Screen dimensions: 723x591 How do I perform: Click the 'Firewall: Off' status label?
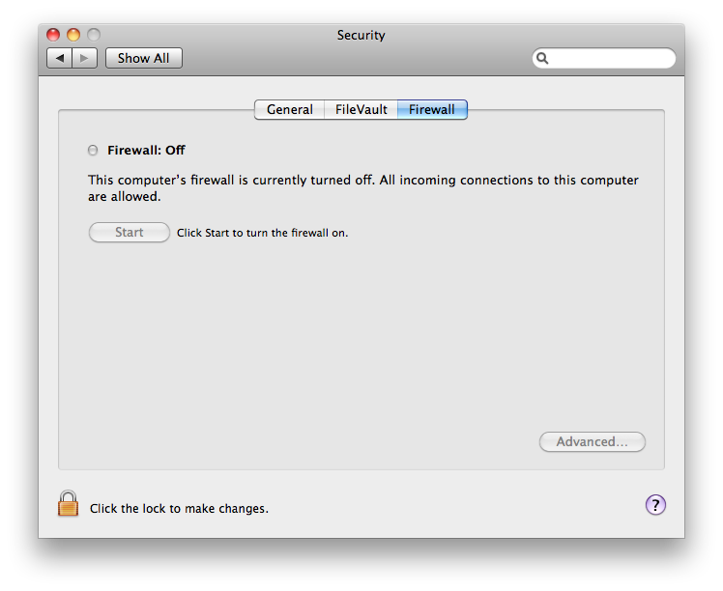tap(146, 151)
